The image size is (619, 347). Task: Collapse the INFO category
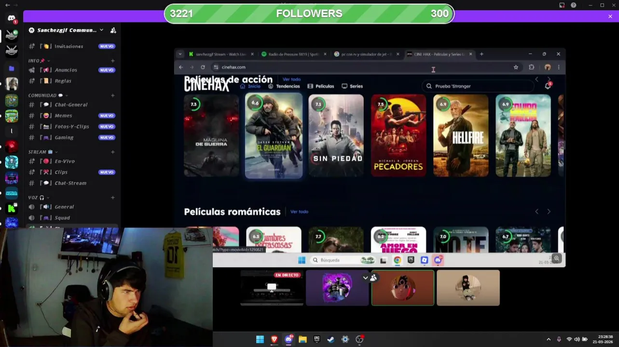pos(37,61)
